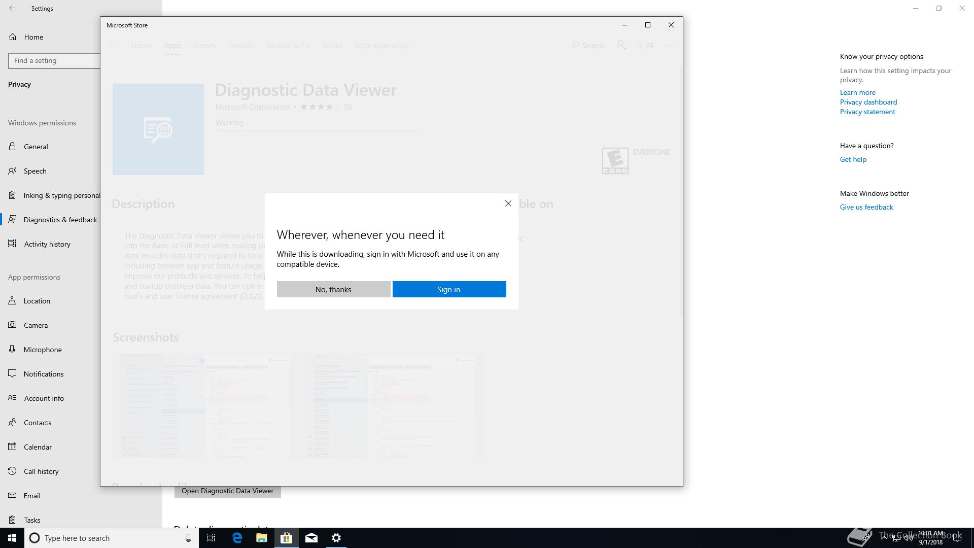974x548 pixels.
Task: Close the sign-in prompt dialog
Action: tap(508, 203)
